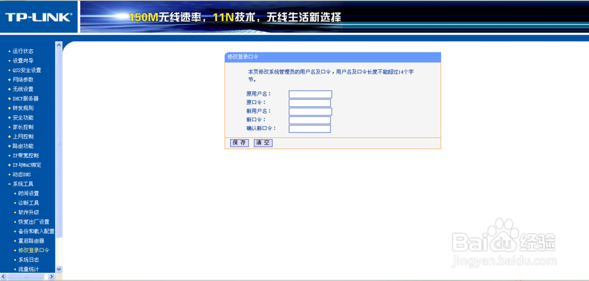Expand 路由功能 menu
The height and width of the screenshot is (281, 589).
pos(23,146)
